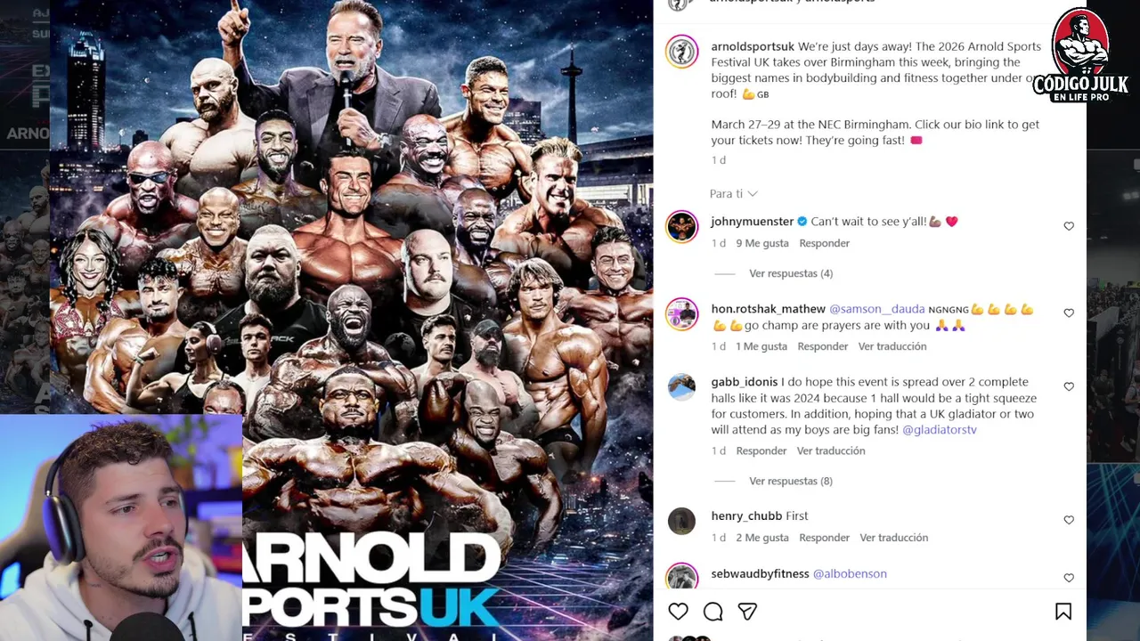
Task: Reply to johnymuenster with Responder
Action: coord(824,243)
